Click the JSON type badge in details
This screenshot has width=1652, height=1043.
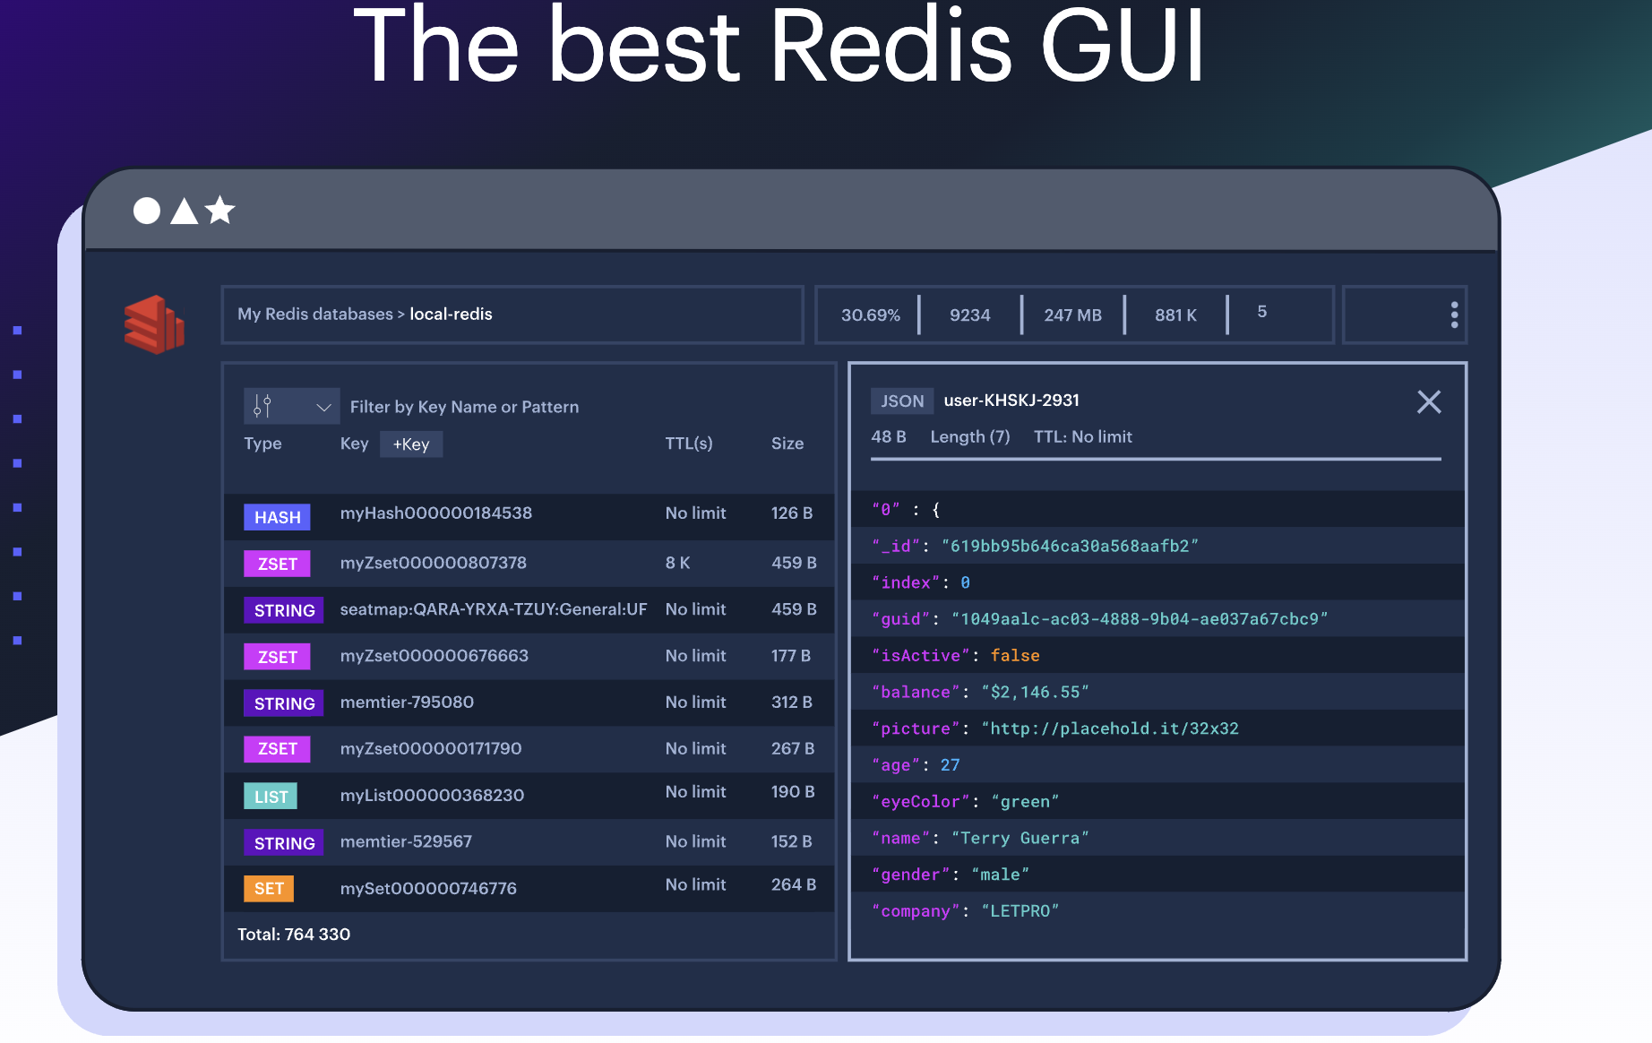coord(902,401)
